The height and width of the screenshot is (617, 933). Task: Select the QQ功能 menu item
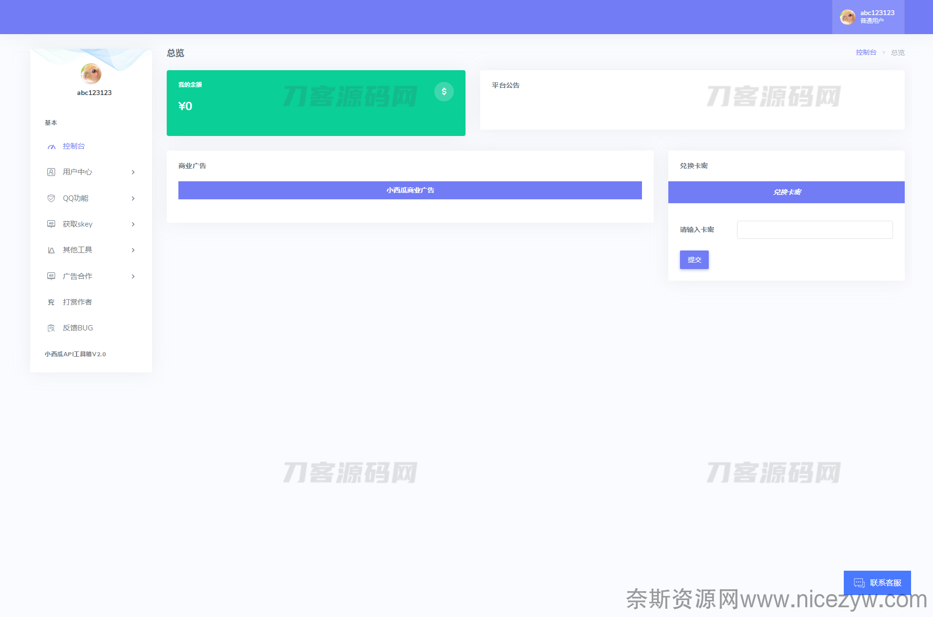(91, 198)
